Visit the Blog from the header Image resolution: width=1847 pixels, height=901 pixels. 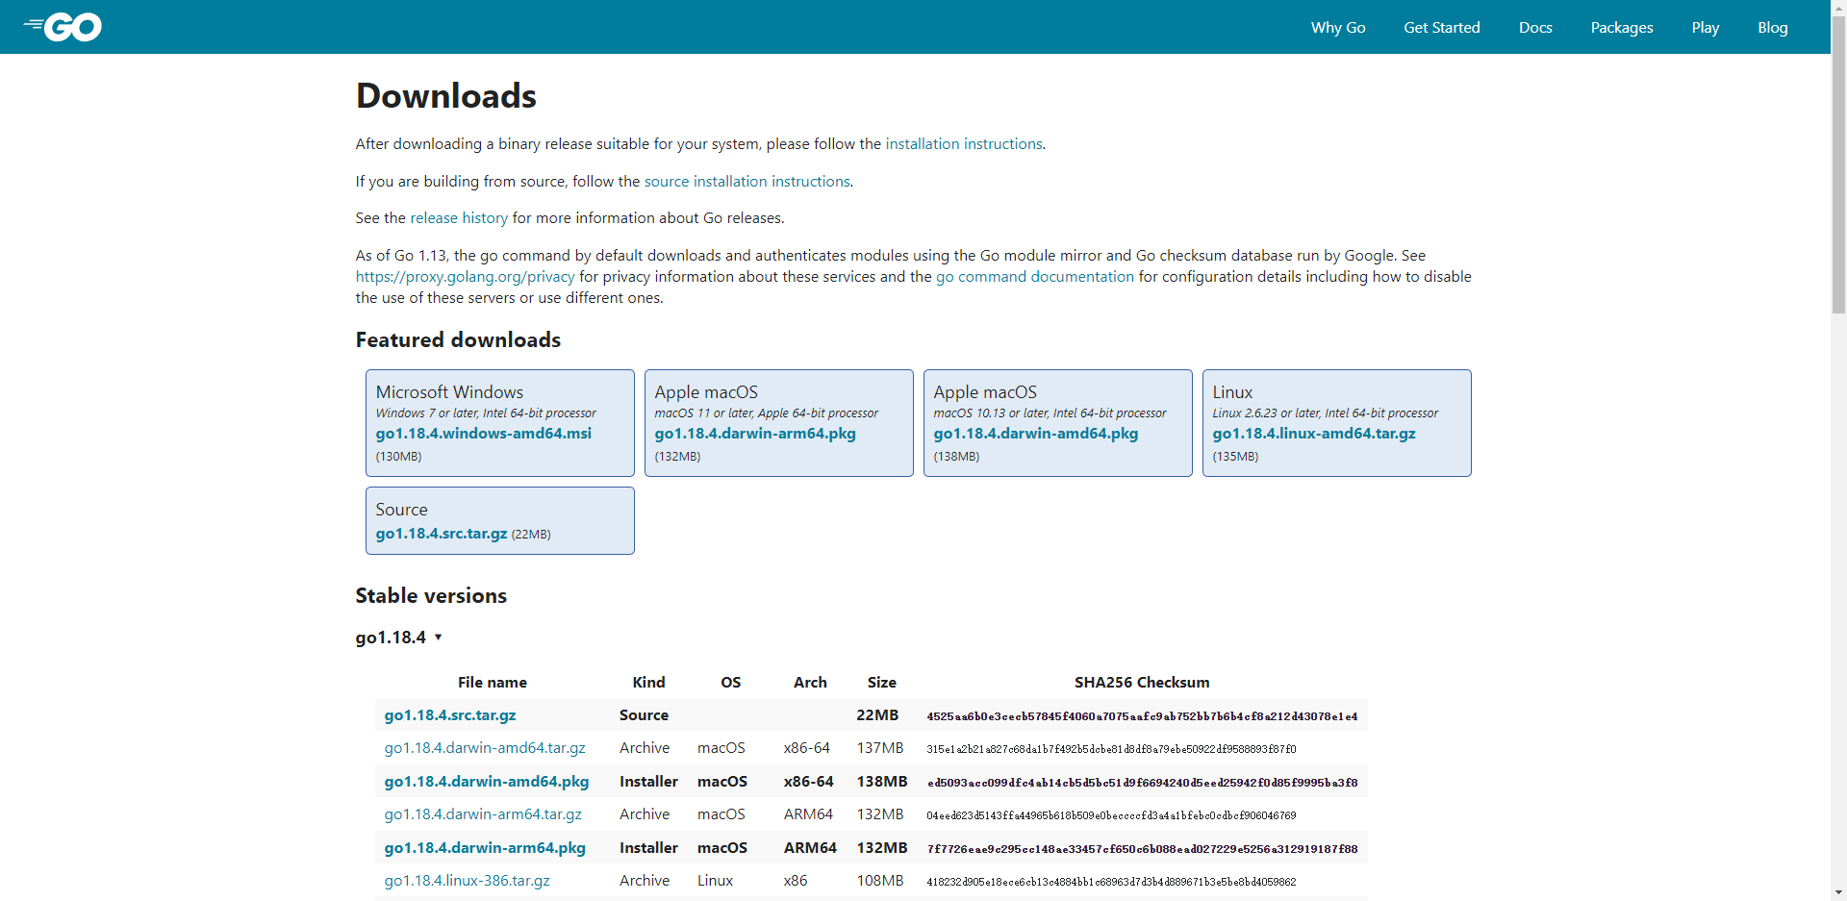[x=1773, y=28]
